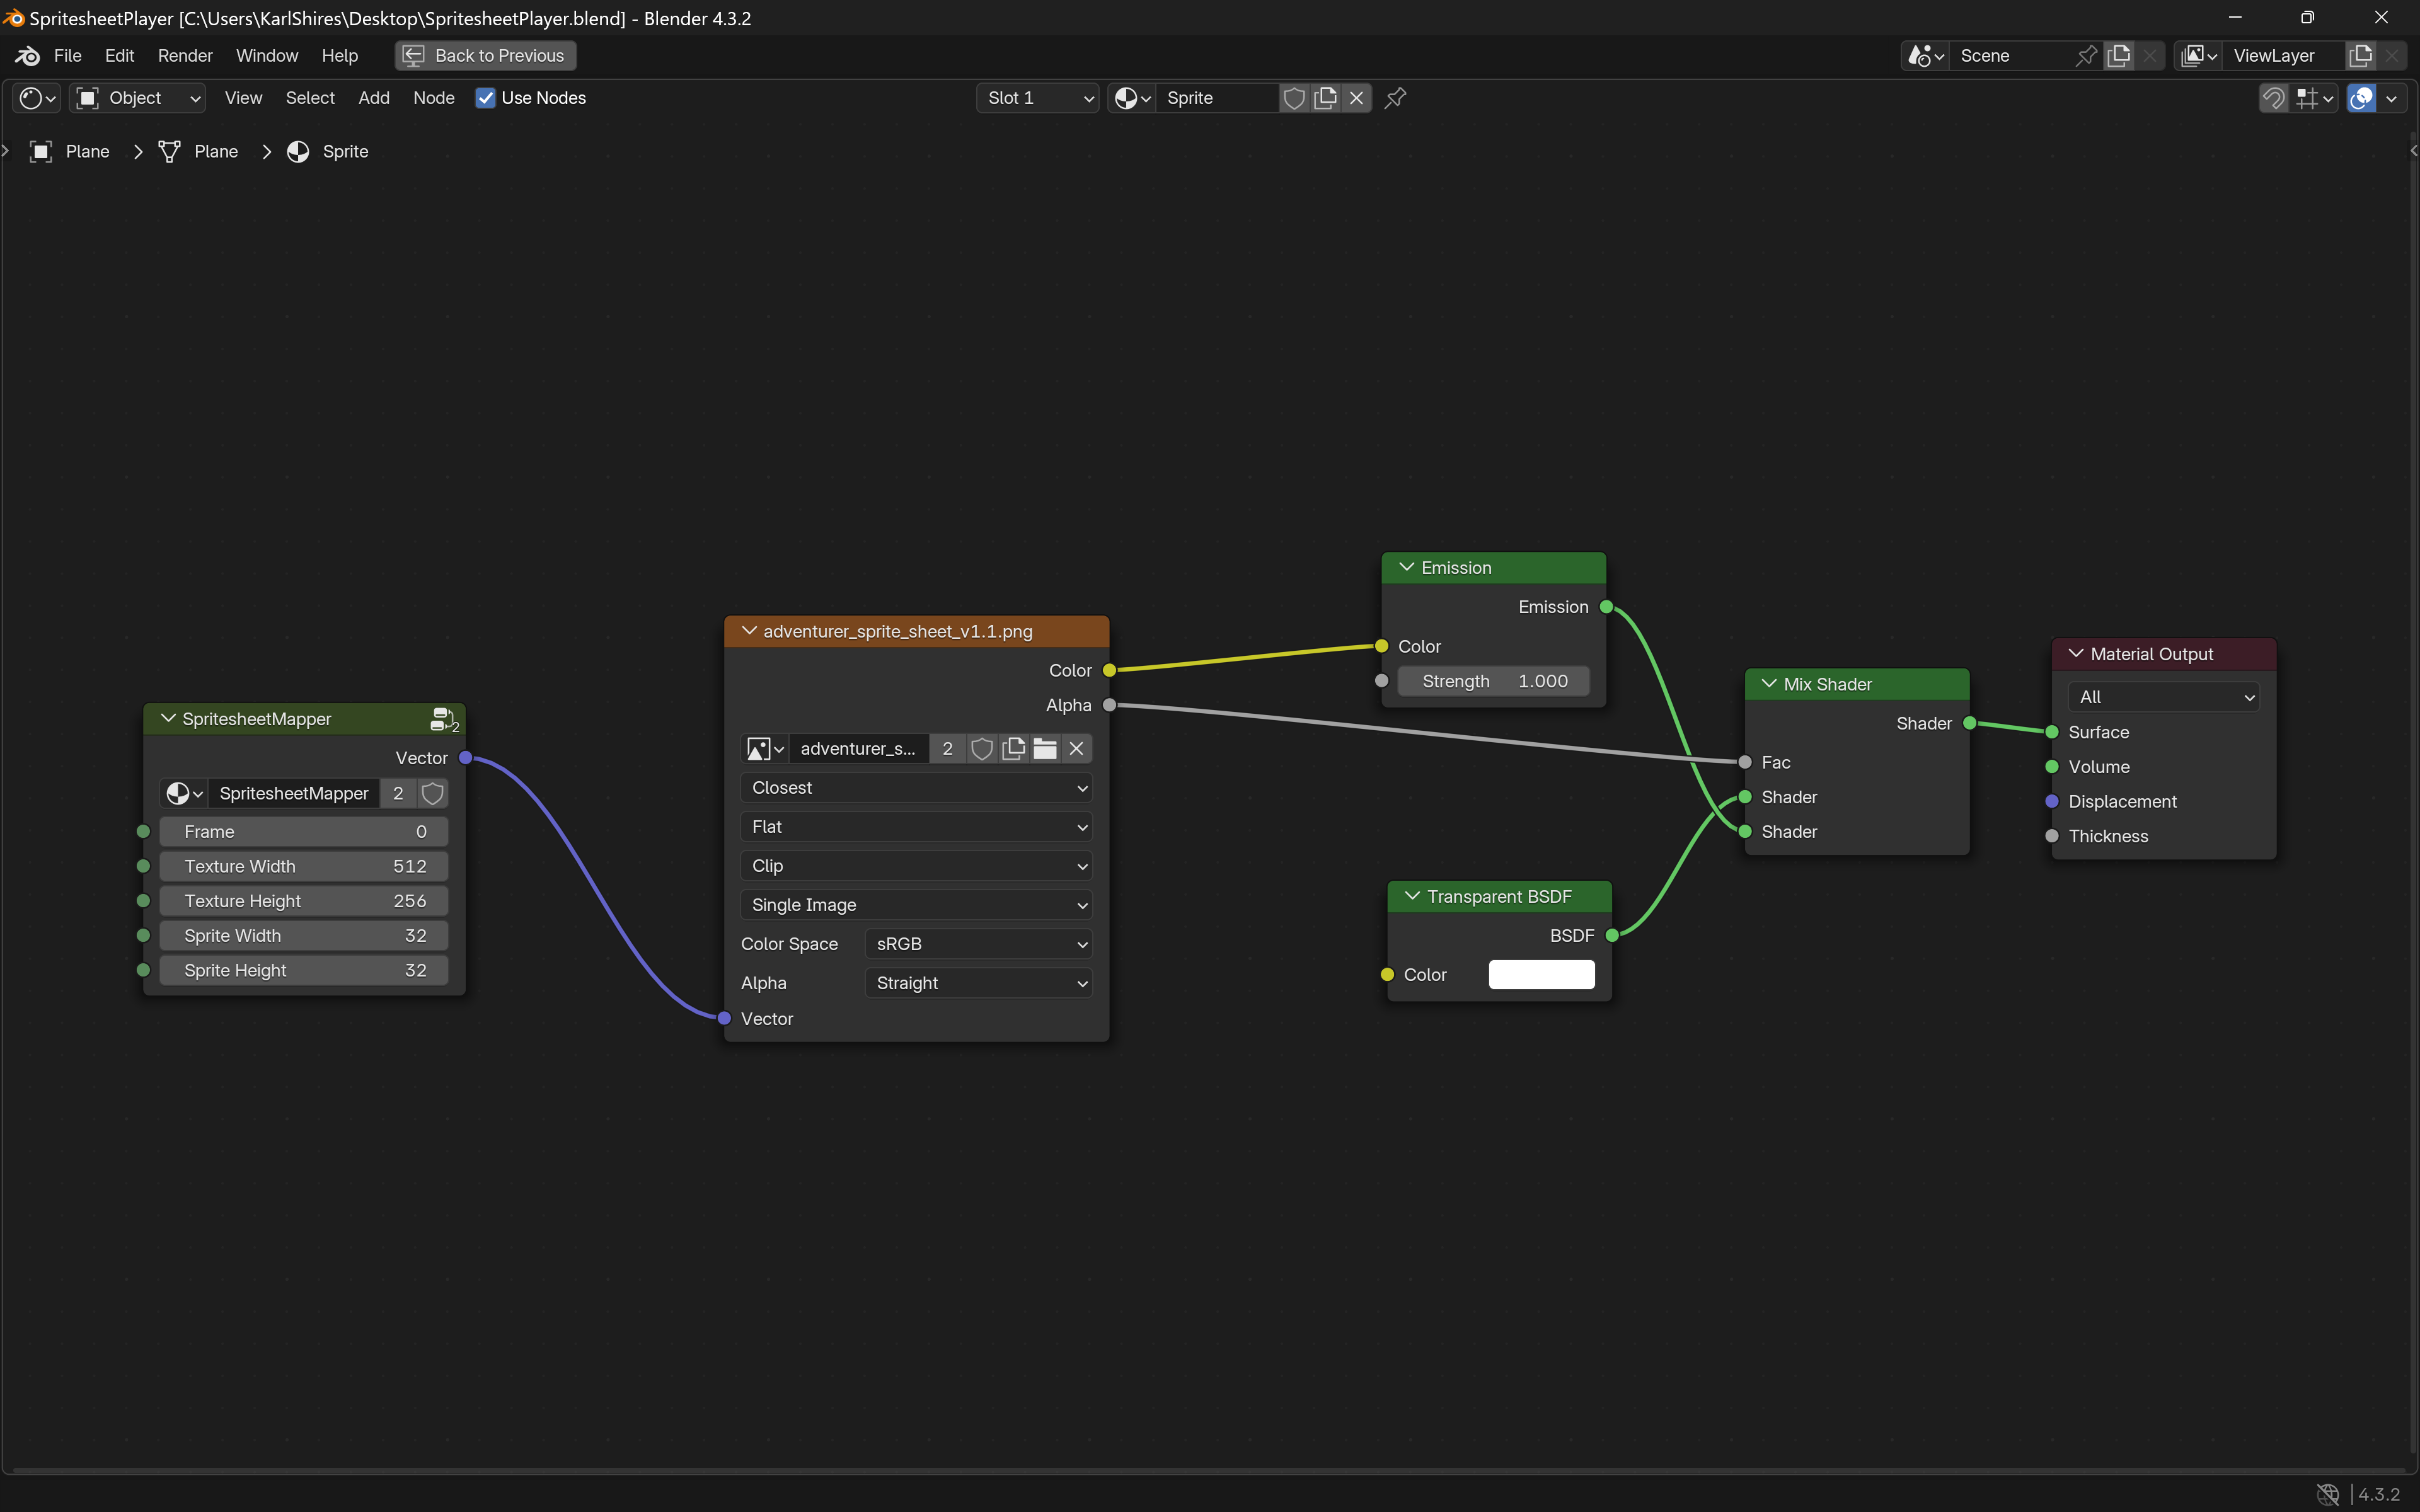Click new image icon in texture node
2420x1512 pixels.
tap(1013, 749)
